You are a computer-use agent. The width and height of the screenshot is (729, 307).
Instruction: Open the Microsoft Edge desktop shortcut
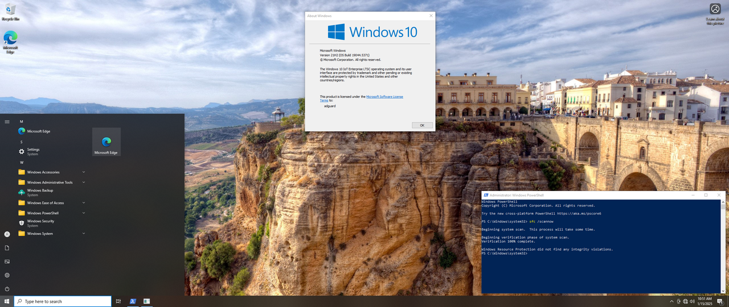click(x=10, y=42)
